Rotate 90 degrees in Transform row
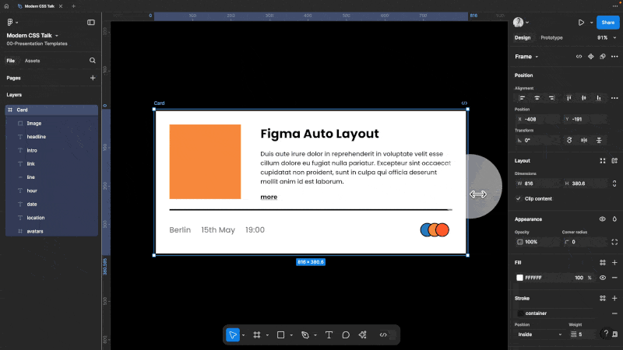The height and width of the screenshot is (350, 623). [x=569, y=140]
